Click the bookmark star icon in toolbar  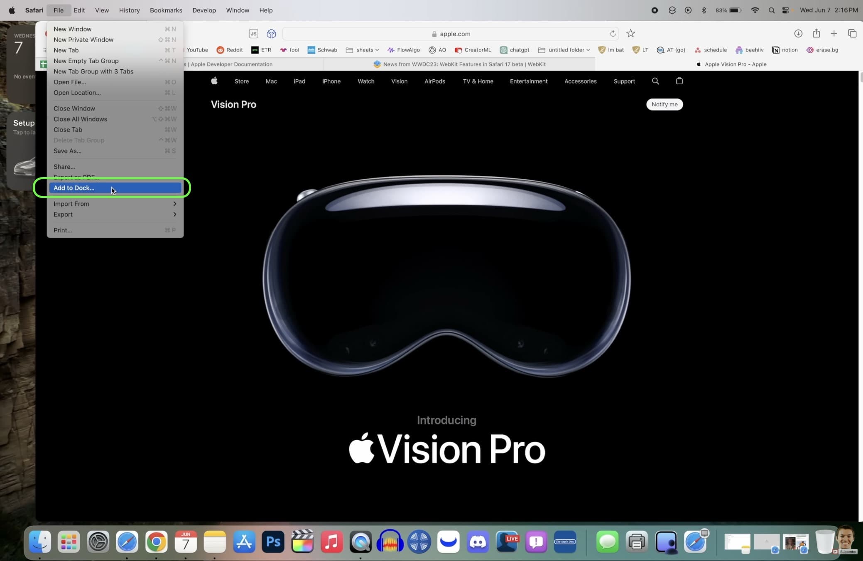click(630, 33)
